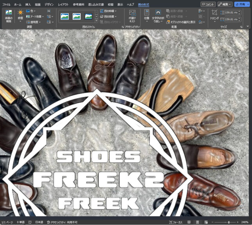Click the コメント (Comments) button
Viewport: 252px width, 225px height.
(208, 4)
